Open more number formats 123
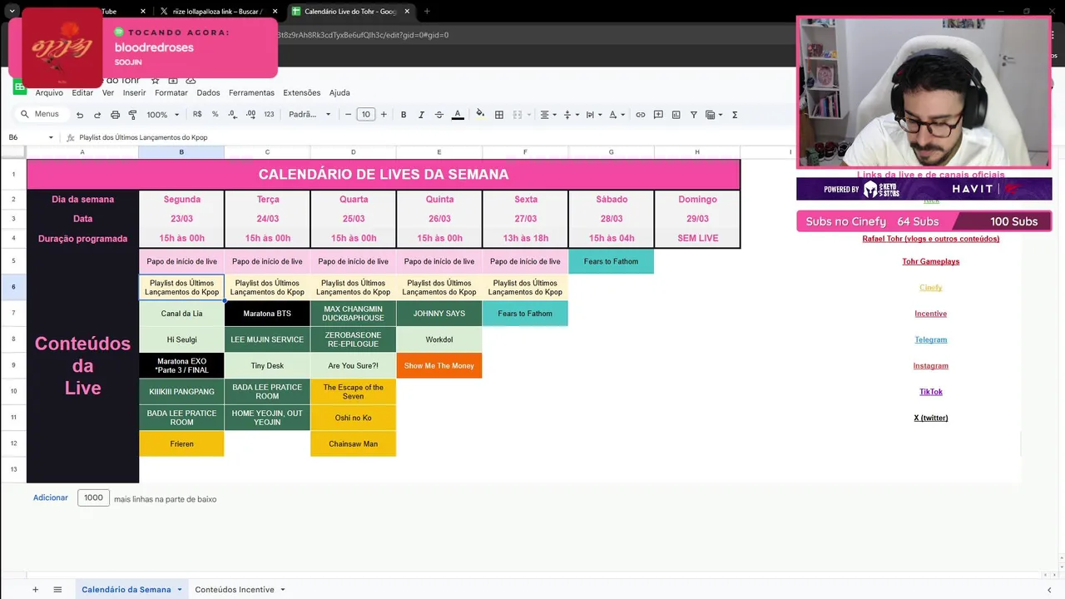Image resolution: width=1065 pixels, height=599 pixels. coord(269,115)
